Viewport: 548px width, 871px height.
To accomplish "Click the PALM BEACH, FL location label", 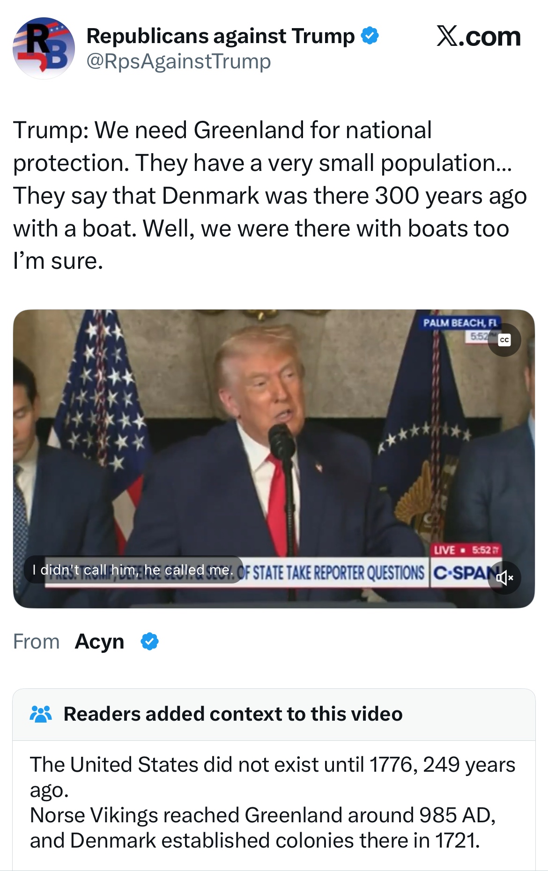I will tap(460, 323).
